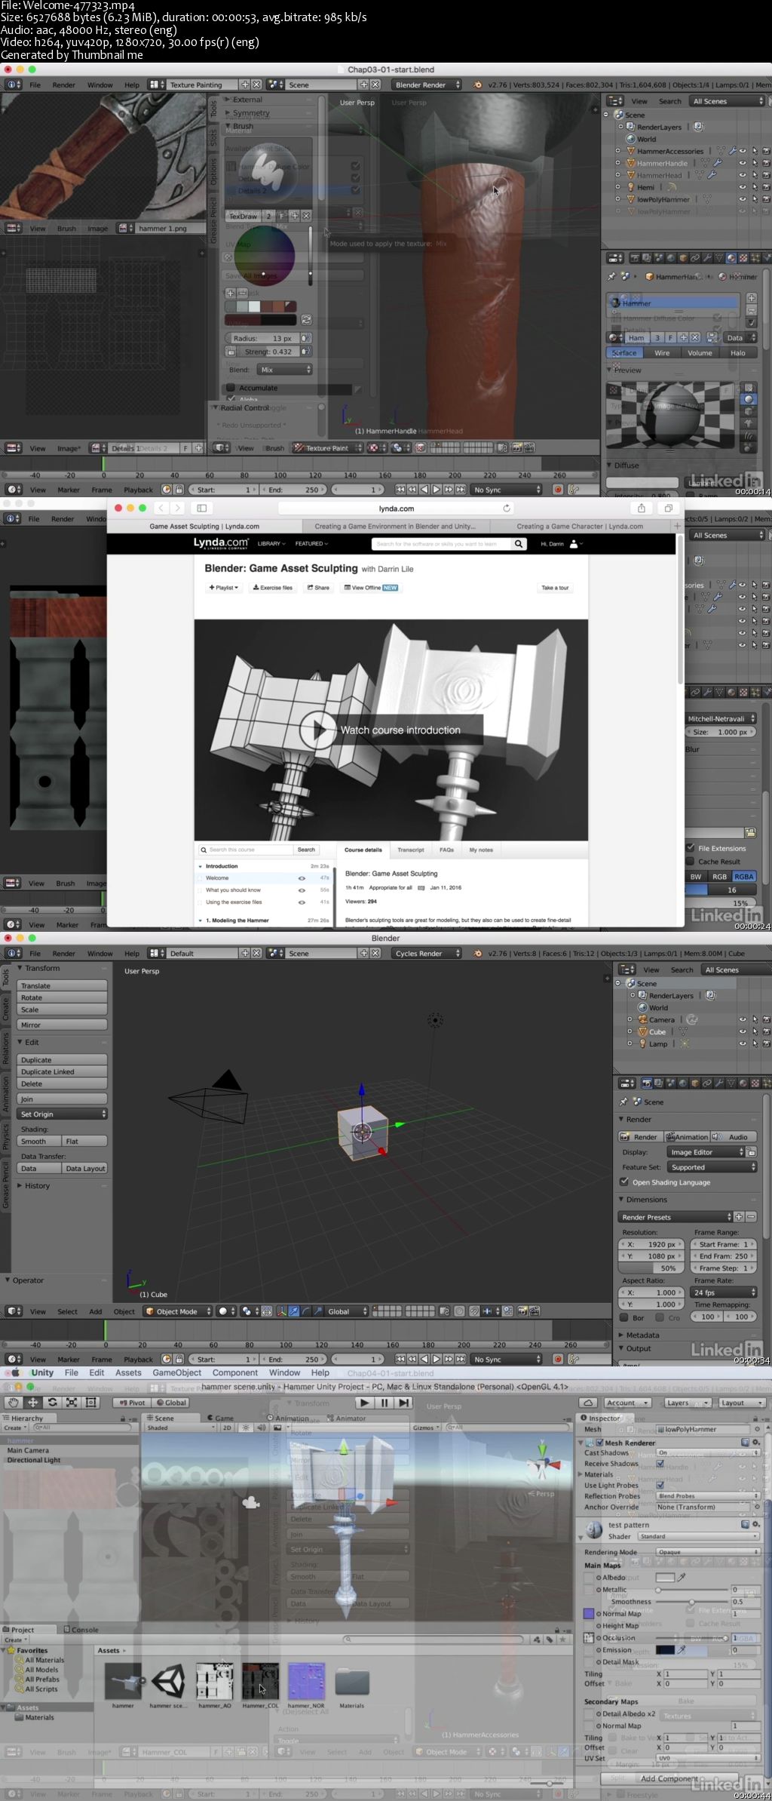Switch to the Transcript tab on lynda.com
This screenshot has width=772, height=1801.
click(411, 850)
